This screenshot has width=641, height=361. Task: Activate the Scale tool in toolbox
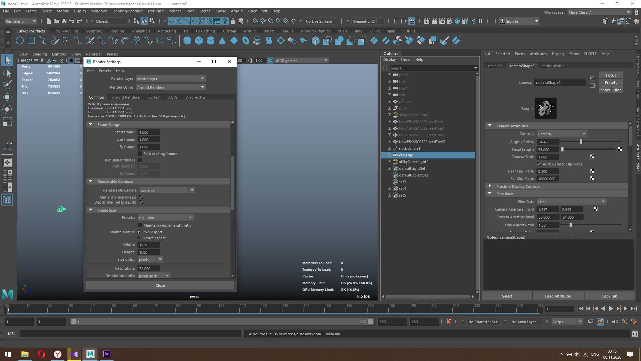pyautogui.click(x=7, y=122)
